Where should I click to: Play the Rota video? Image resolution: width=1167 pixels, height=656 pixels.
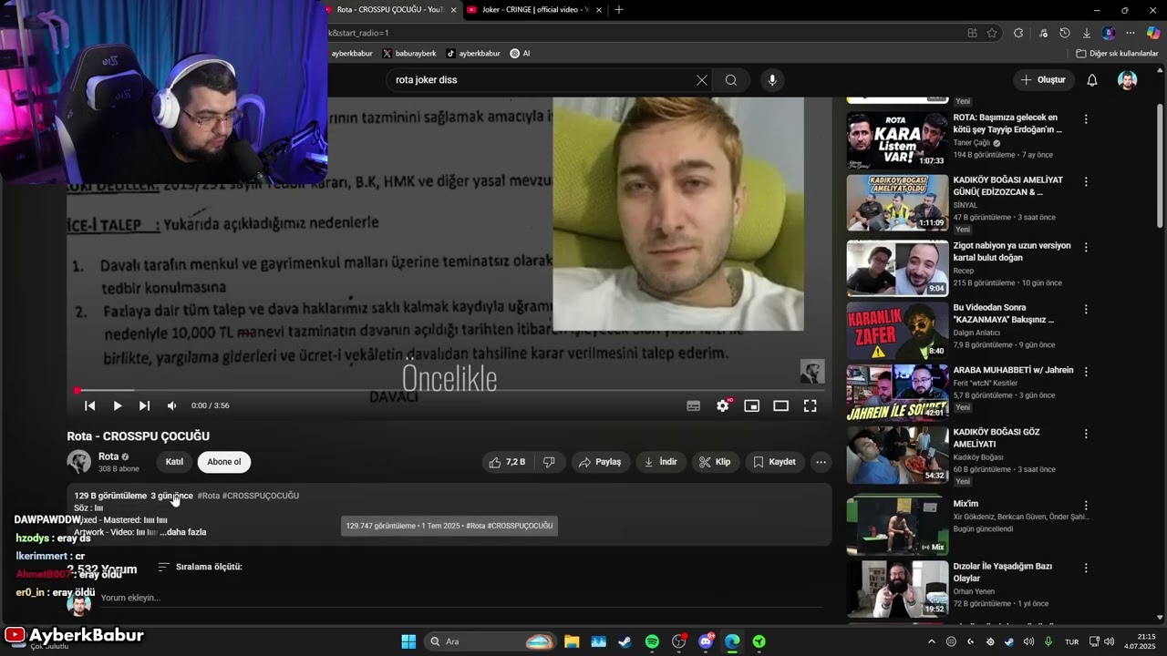tap(117, 405)
